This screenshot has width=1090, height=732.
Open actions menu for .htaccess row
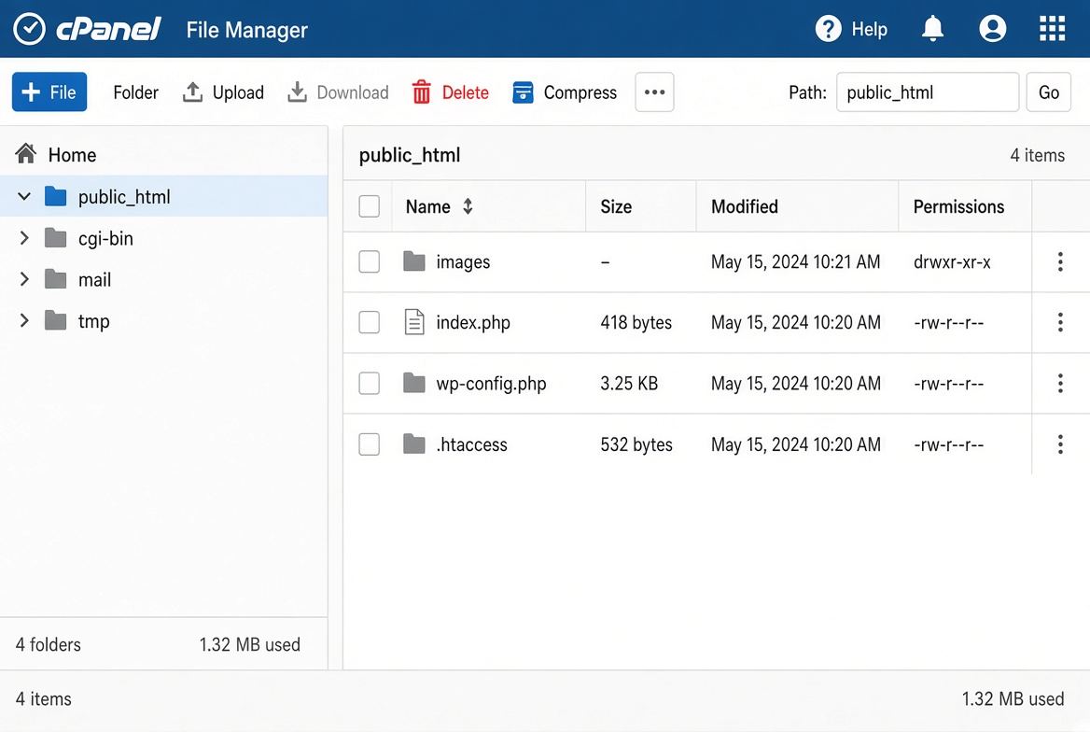(x=1060, y=443)
